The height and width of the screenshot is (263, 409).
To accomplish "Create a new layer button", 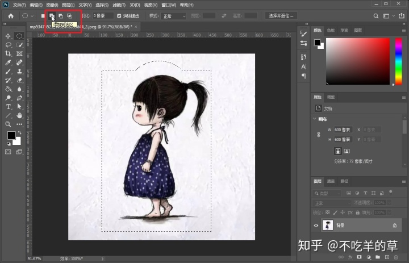I will (x=387, y=257).
